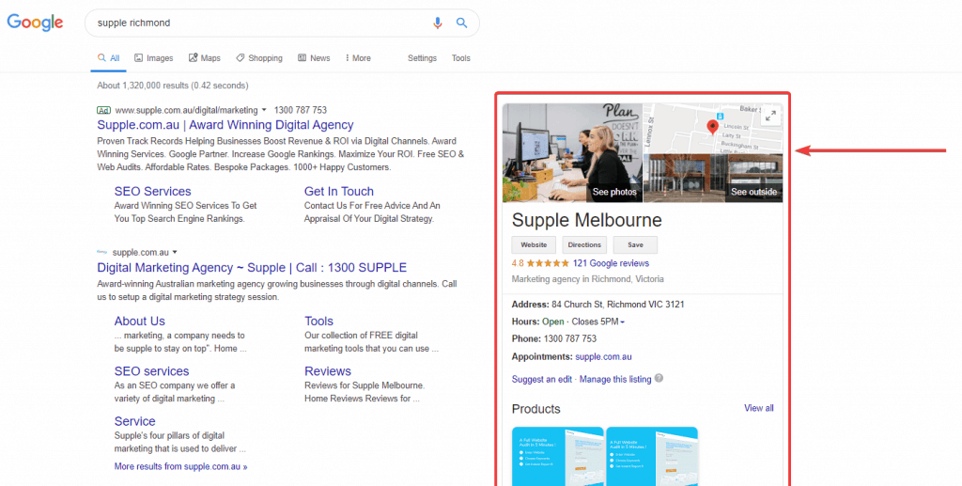
Task: Click the 'Supple Melbourne' business title
Action: 586,220
